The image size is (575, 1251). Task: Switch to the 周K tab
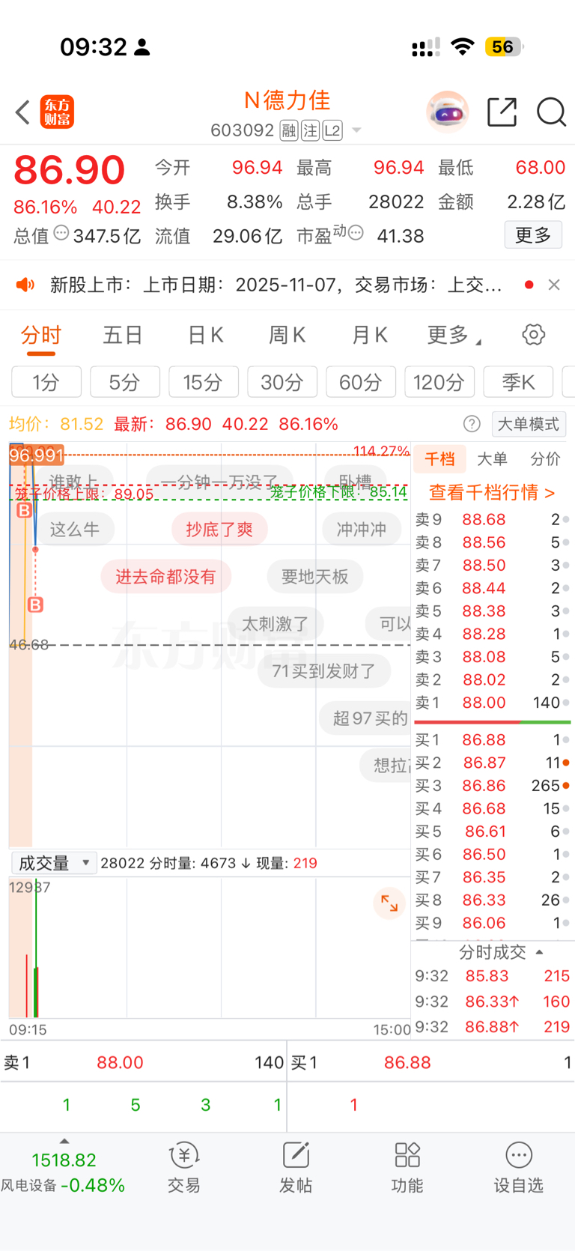pos(287,335)
